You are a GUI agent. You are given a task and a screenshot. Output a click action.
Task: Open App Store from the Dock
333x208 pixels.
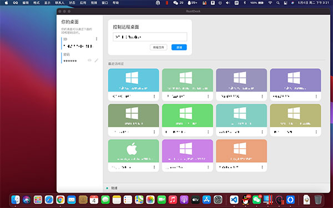coord(206,200)
